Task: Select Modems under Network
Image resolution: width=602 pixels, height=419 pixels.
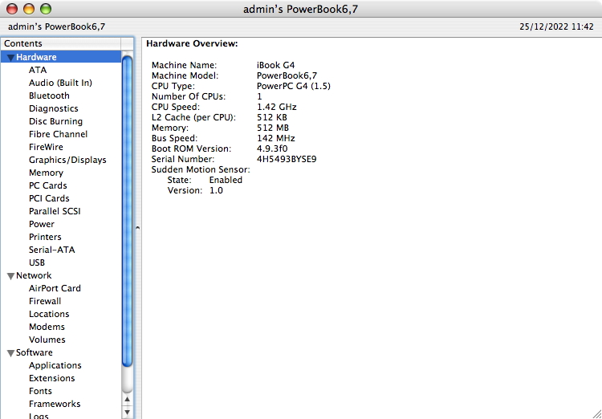Action: [x=47, y=327]
